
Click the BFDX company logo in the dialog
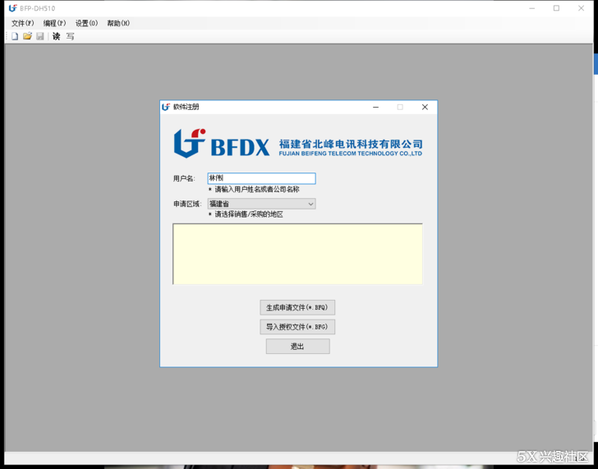point(297,144)
